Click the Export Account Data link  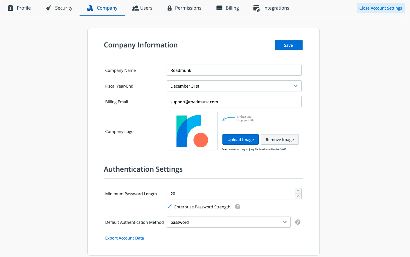point(124,238)
